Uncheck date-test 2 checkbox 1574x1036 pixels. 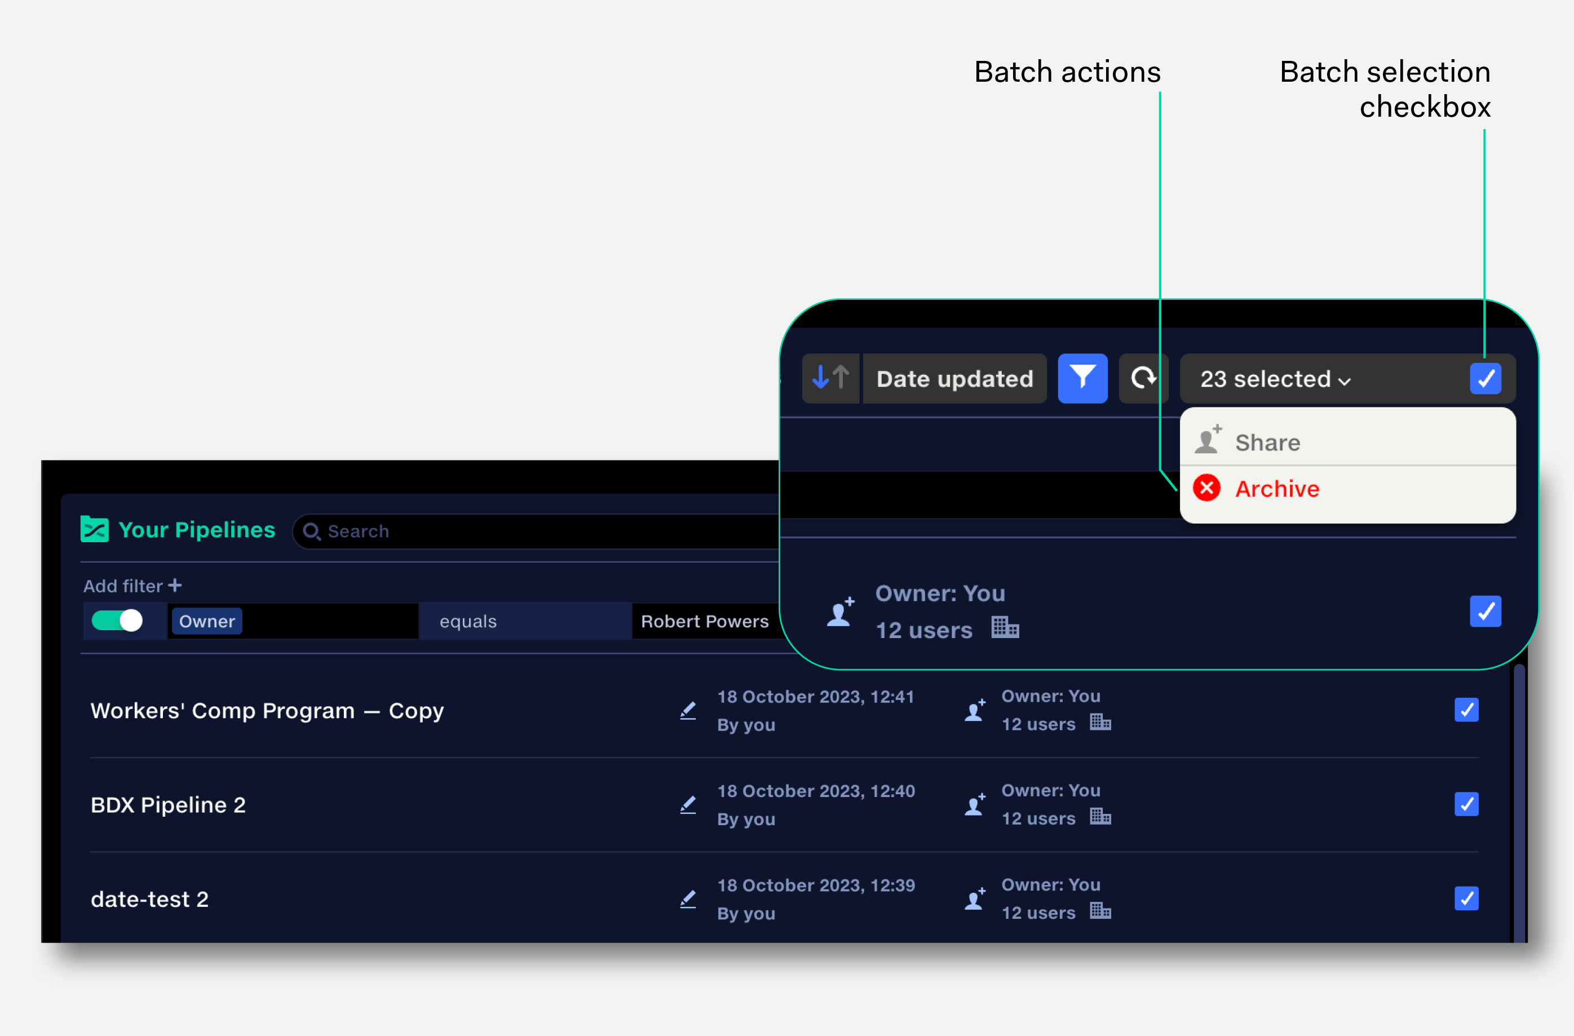click(1466, 898)
